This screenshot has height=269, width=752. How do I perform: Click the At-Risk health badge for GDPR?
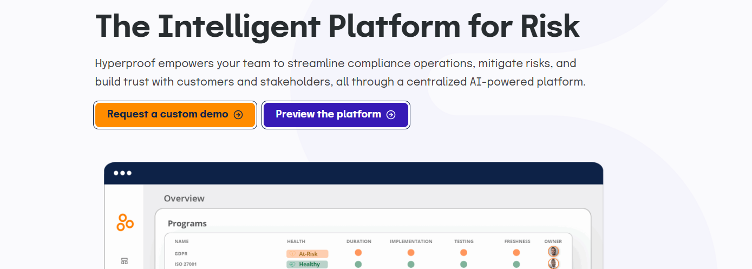tap(307, 253)
